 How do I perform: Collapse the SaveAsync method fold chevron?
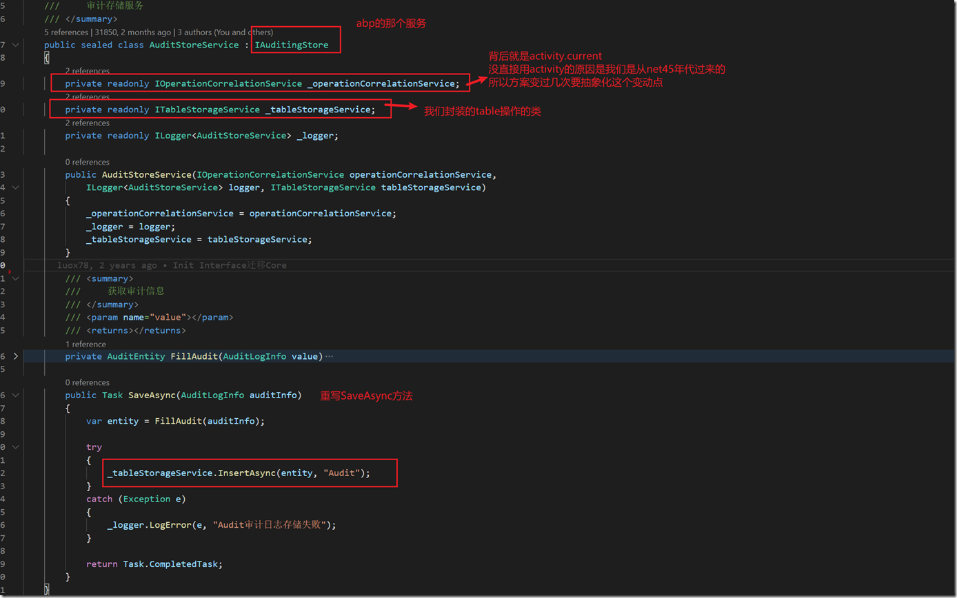[15, 395]
